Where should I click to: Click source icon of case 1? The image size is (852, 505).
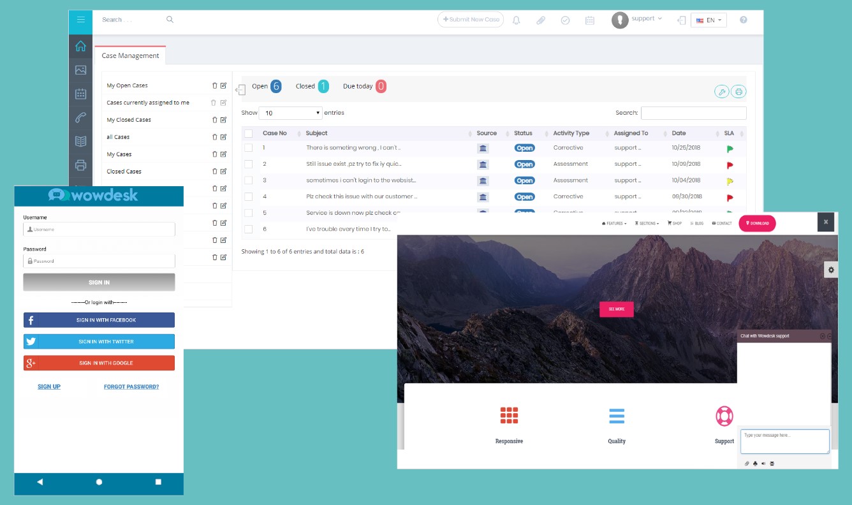(x=483, y=148)
